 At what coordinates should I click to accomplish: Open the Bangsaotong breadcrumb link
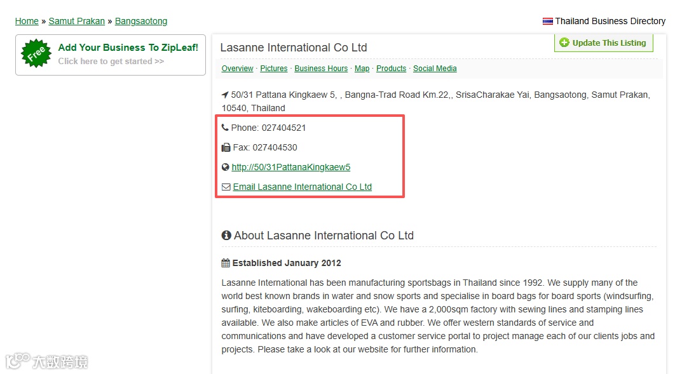(140, 21)
